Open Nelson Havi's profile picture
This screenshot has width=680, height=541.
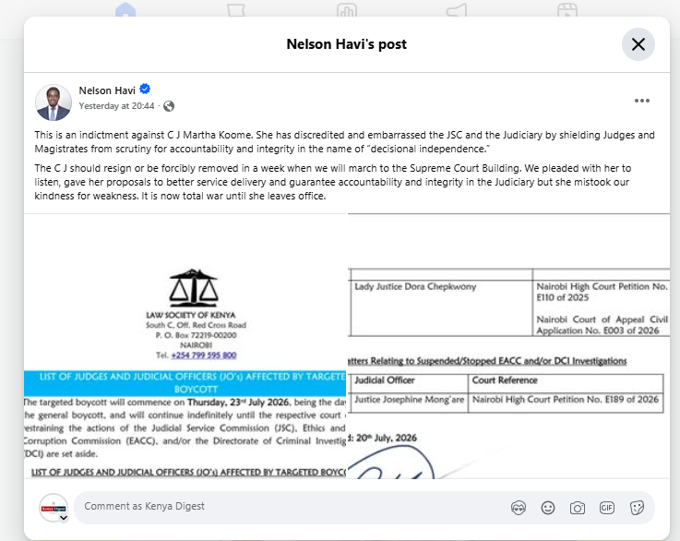(x=54, y=102)
